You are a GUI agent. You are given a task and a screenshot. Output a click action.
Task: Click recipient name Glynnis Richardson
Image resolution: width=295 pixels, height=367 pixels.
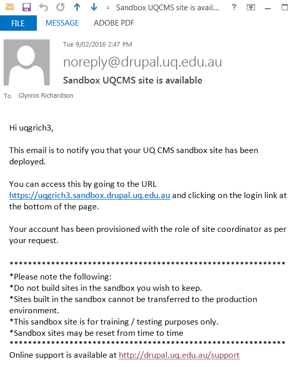46,96
